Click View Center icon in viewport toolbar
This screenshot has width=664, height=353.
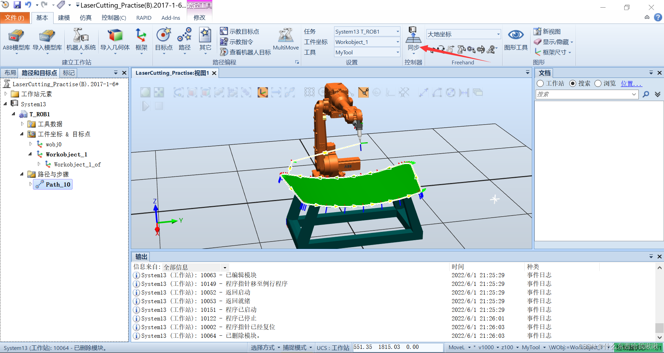tap(159, 92)
